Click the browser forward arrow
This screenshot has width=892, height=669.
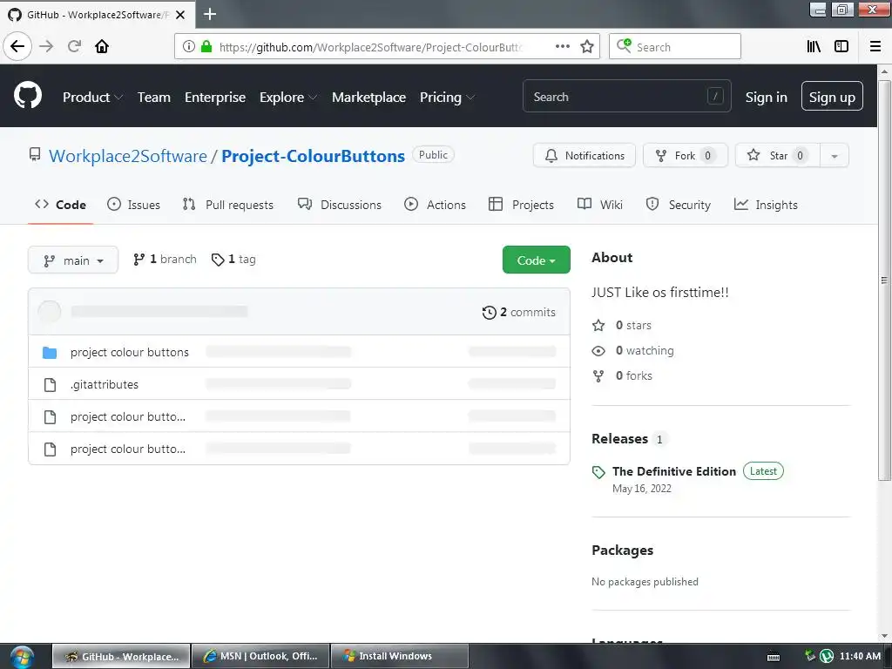point(46,46)
